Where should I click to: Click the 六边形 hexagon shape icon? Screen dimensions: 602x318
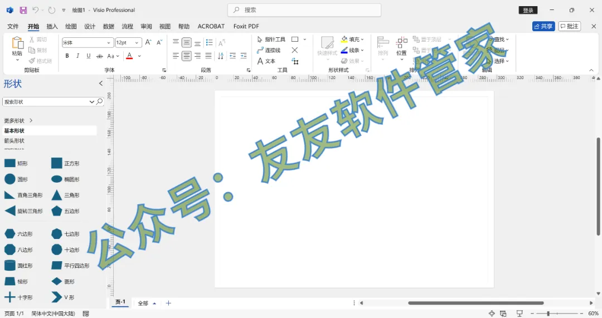click(x=9, y=233)
